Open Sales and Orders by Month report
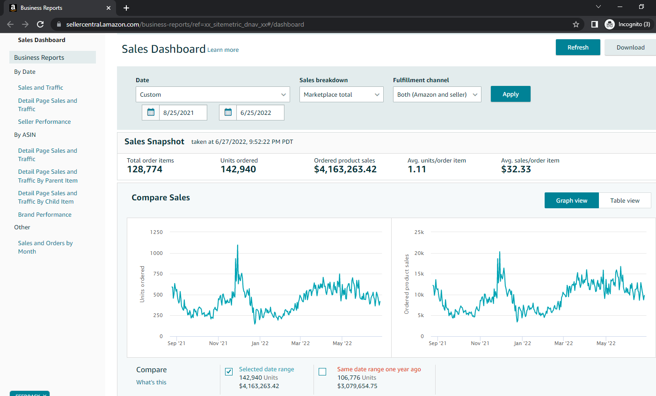 click(x=45, y=247)
